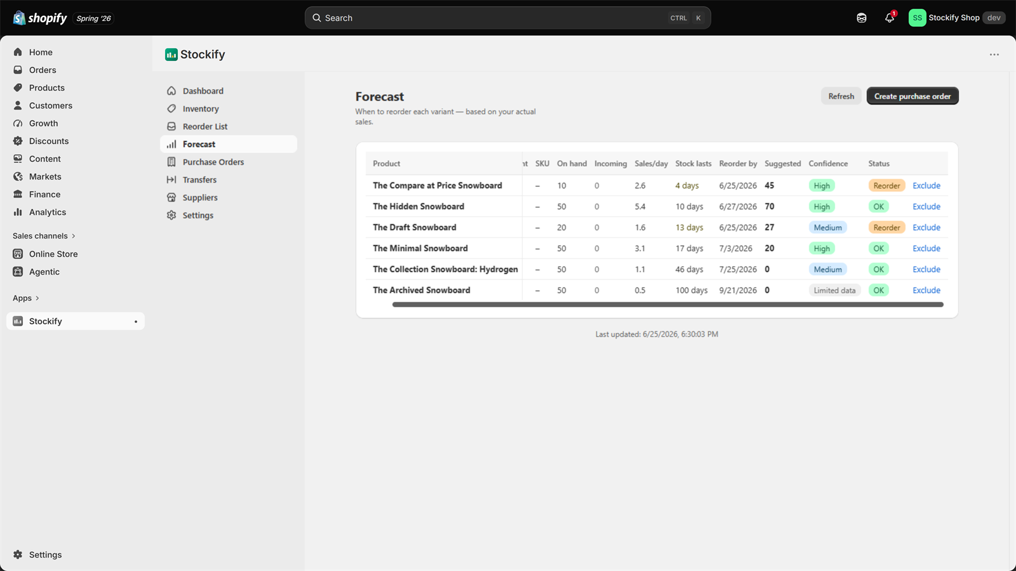
Task: Exclude The Archived Snowboard row
Action: tap(926, 290)
